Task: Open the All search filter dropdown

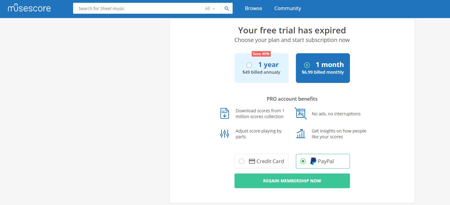Action: 210,9
